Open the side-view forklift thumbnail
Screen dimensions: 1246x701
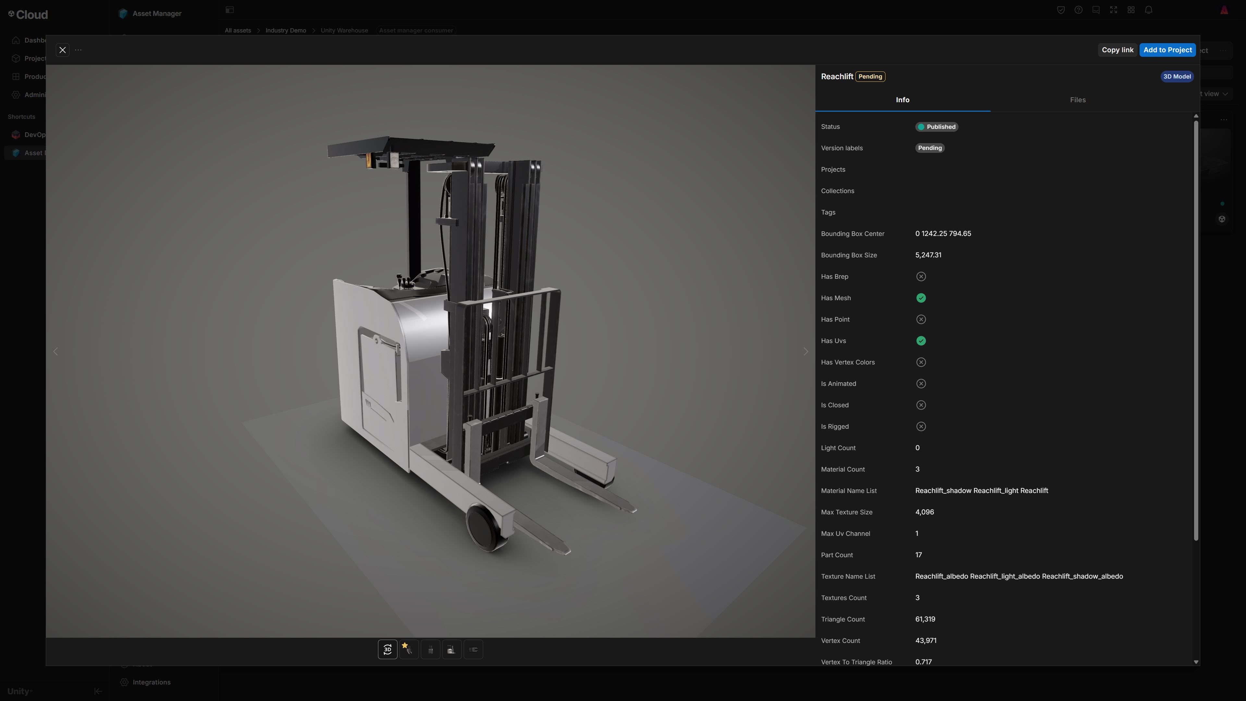tap(452, 649)
